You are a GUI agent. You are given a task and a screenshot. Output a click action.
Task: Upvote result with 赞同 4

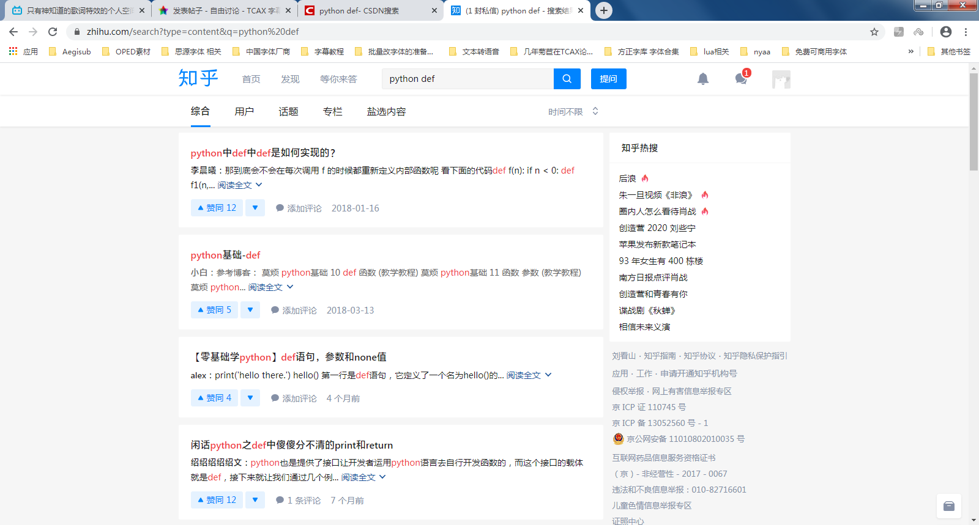pos(214,398)
